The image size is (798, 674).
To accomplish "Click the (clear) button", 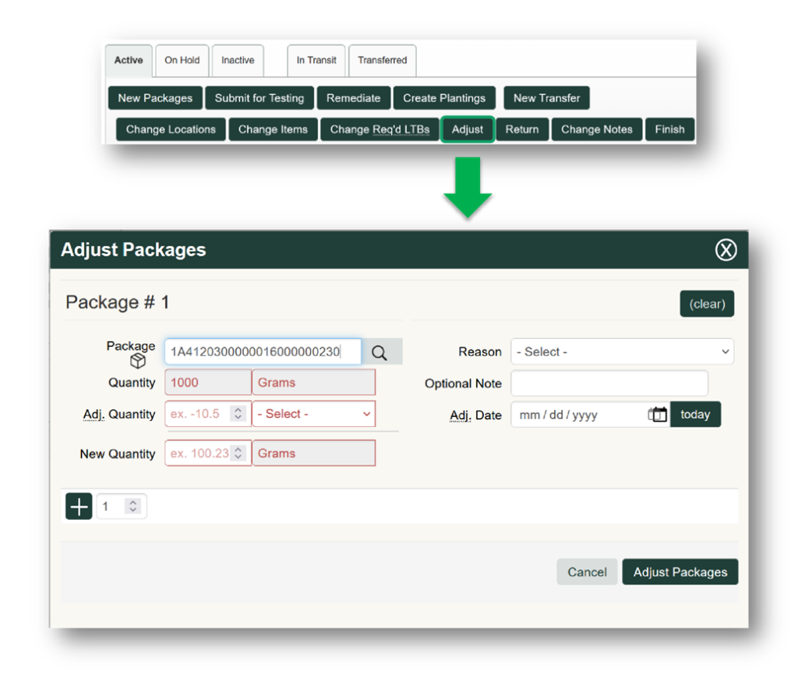I will 707,304.
